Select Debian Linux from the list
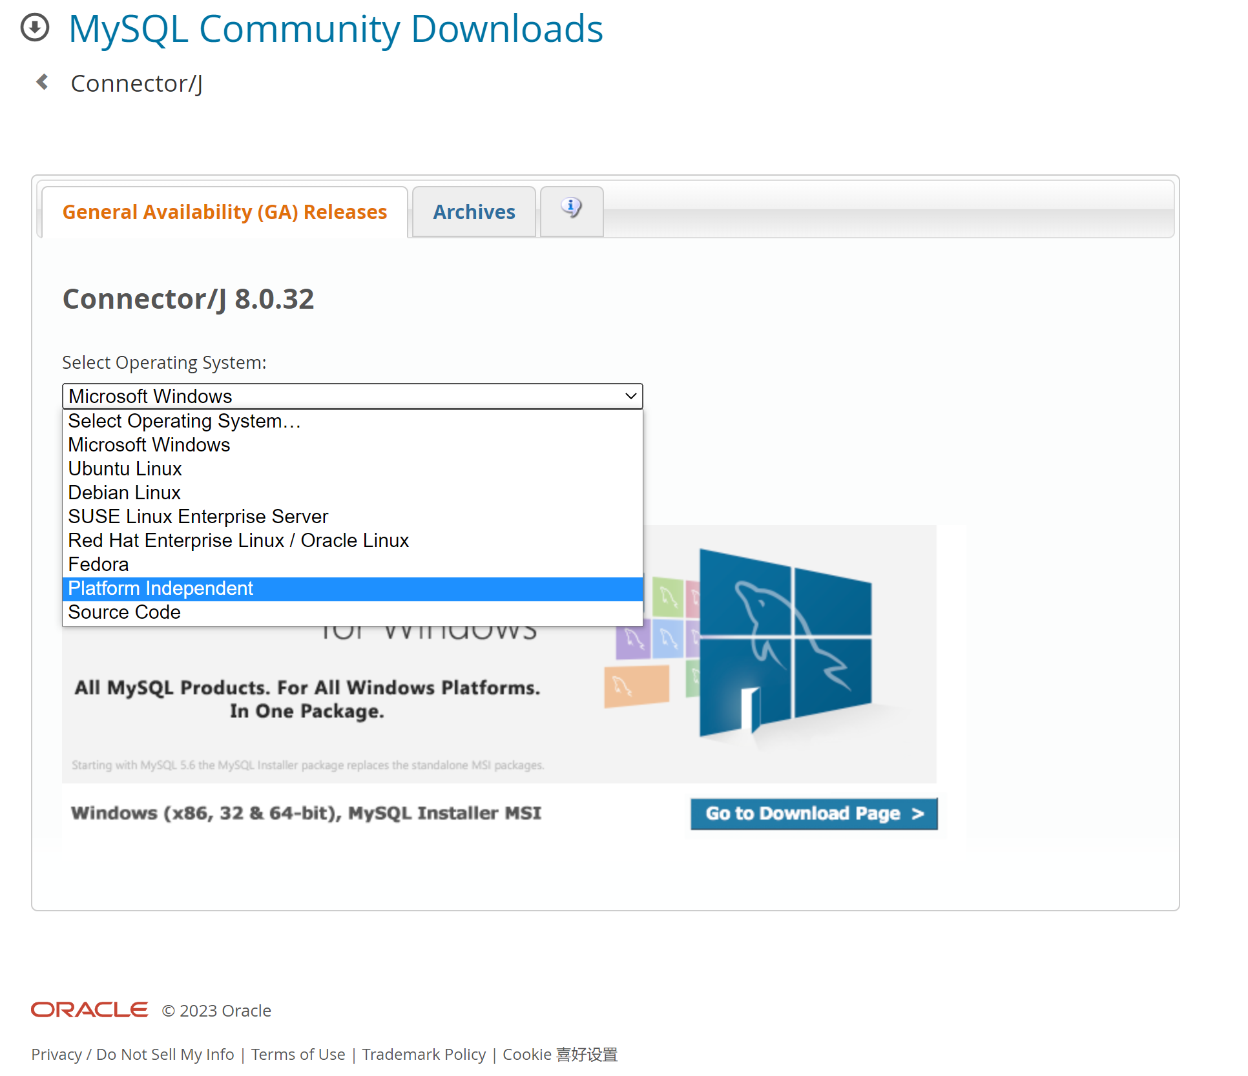Image resolution: width=1248 pixels, height=1076 pixels. [353, 493]
